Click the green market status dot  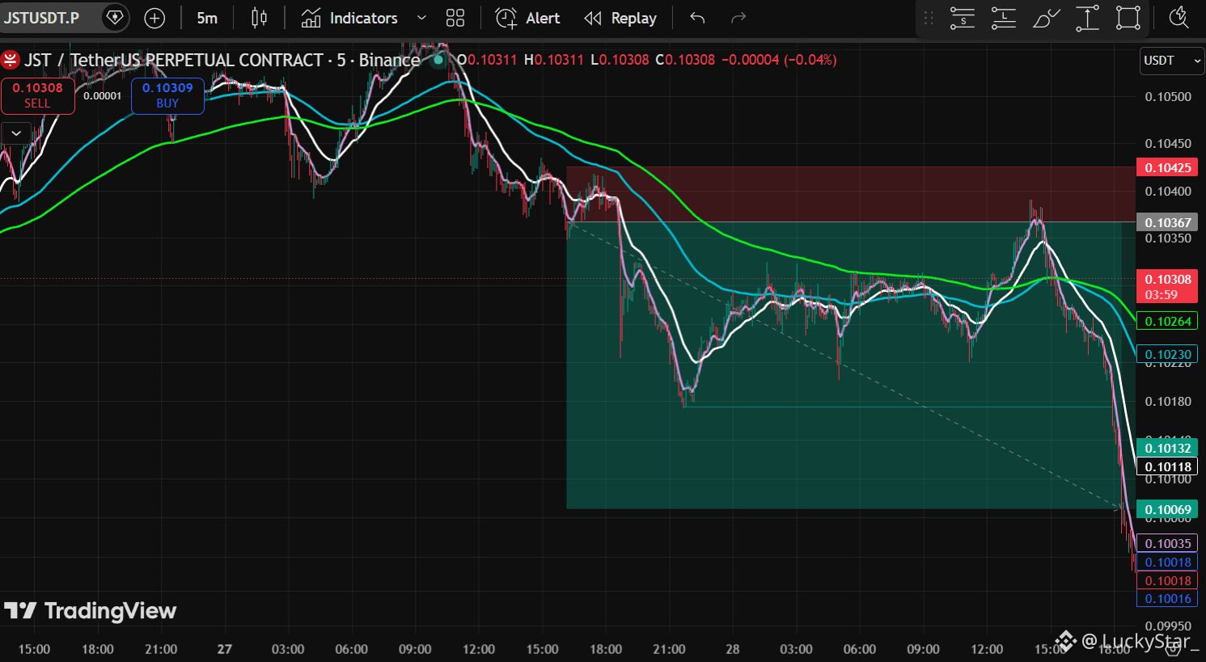coord(438,60)
